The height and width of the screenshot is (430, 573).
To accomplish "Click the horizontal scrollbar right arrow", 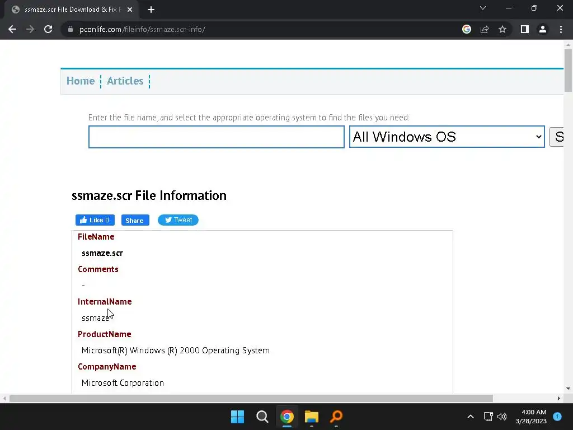I will 559,398.
